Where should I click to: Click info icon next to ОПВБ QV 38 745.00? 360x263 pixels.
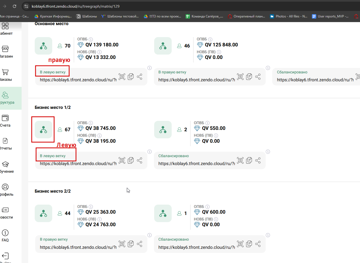[91, 123]
